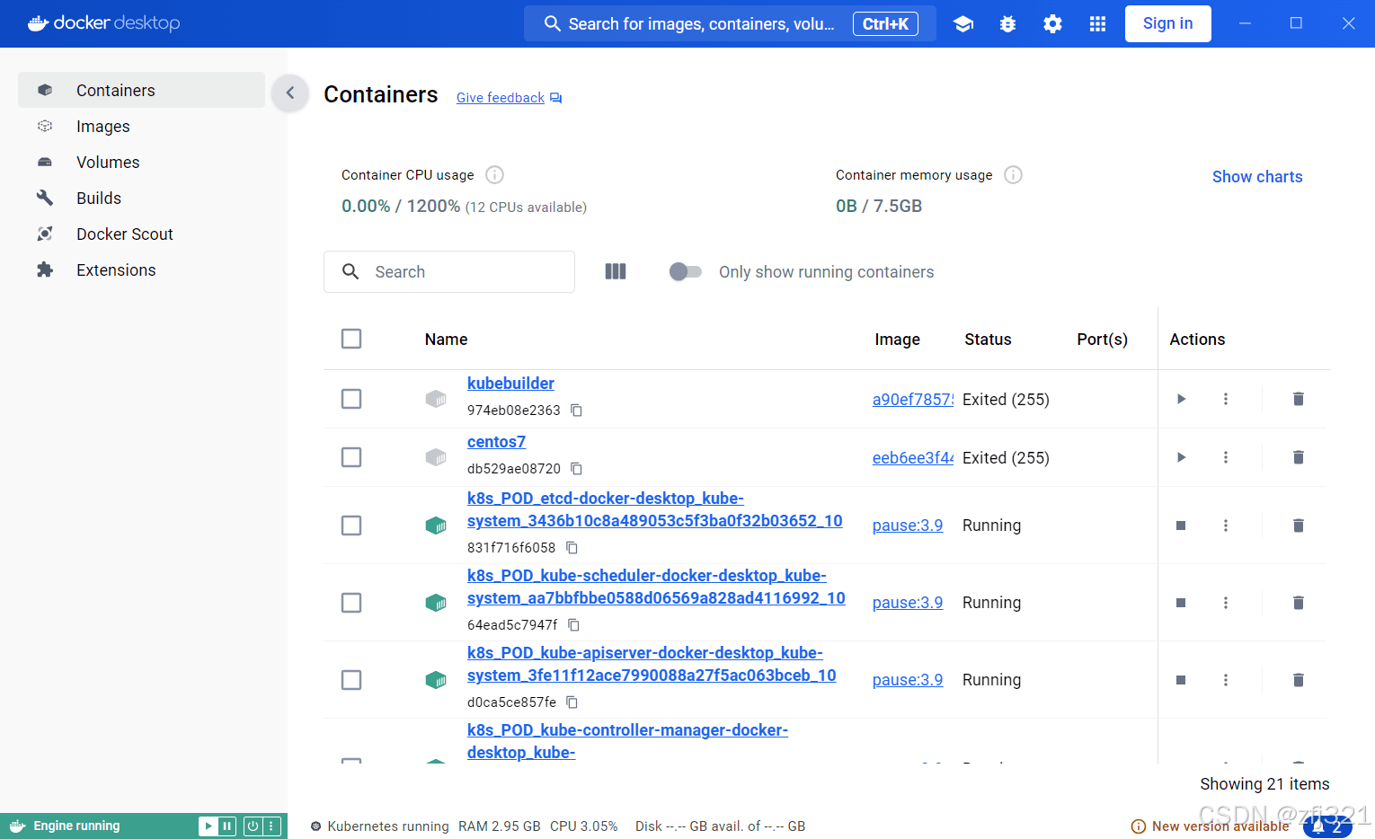Delete the k8s_POD_kube-apiserver container
1375x839 pixels.
1298,680
